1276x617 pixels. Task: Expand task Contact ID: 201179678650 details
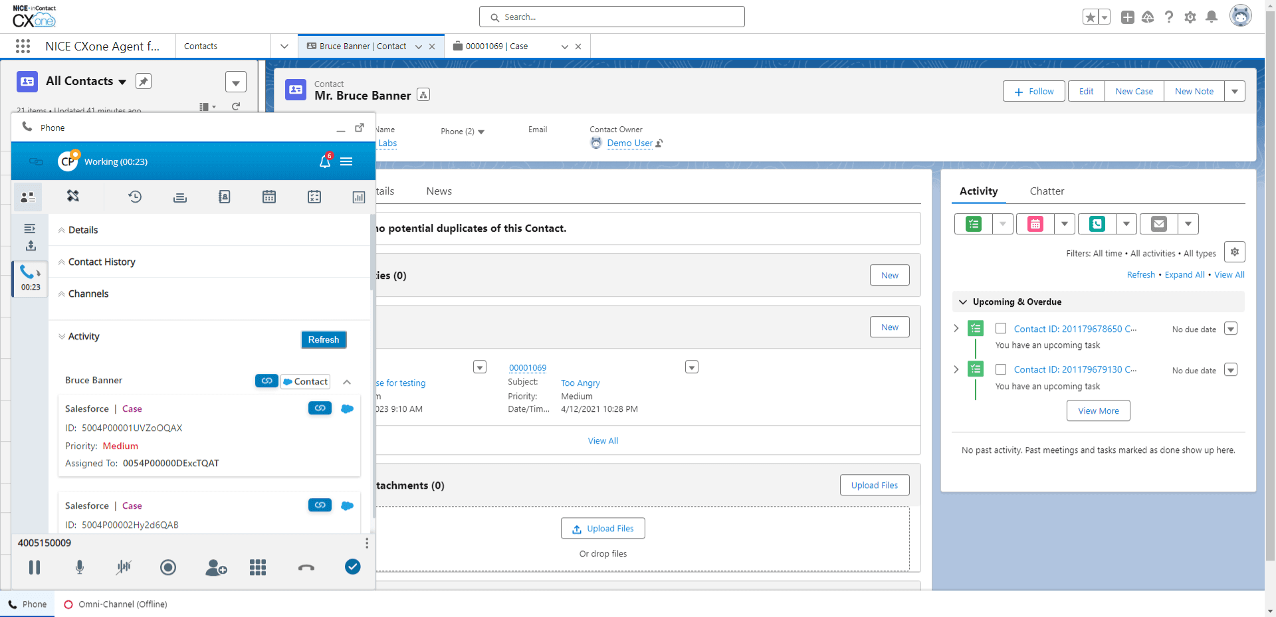tap(956, 328)
